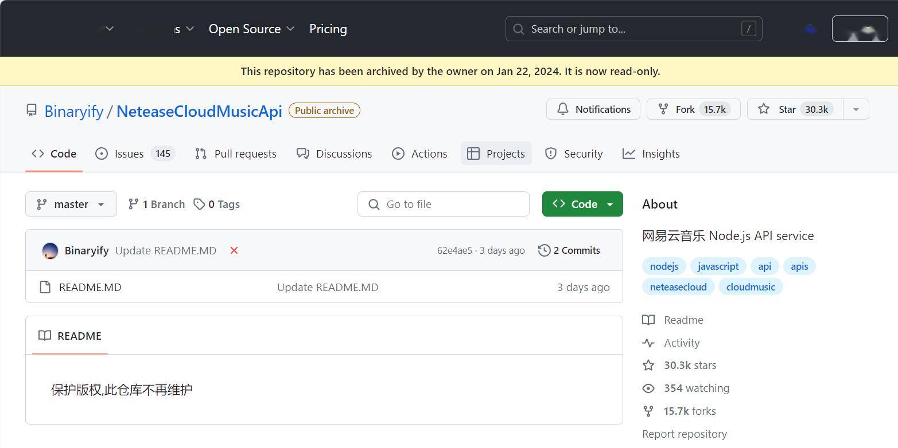Click the Notifications bell button
Image resolution: width=898 pixels, height=448 pixels.
pos(593,109)
